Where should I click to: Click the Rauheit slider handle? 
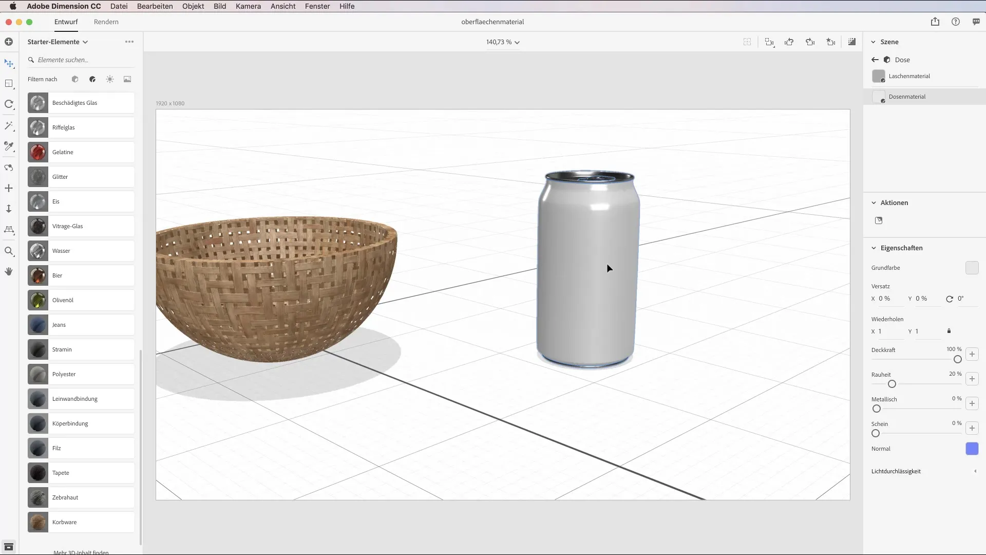[892, 384]
